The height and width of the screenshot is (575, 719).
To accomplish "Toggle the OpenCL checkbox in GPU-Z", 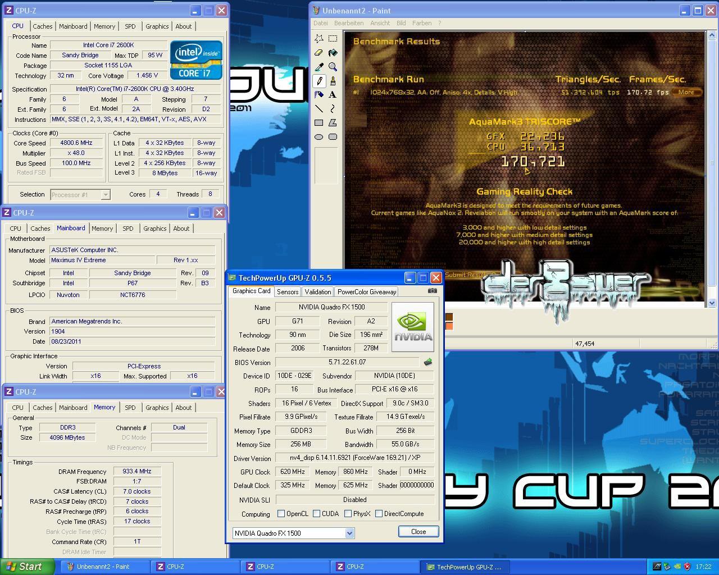I will click(281, 514).
